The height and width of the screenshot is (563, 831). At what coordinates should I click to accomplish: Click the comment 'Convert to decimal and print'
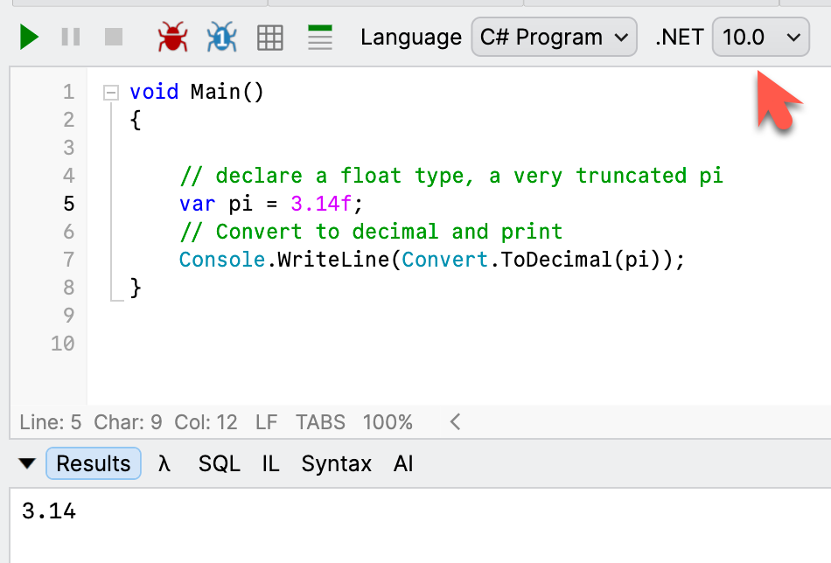371,232
